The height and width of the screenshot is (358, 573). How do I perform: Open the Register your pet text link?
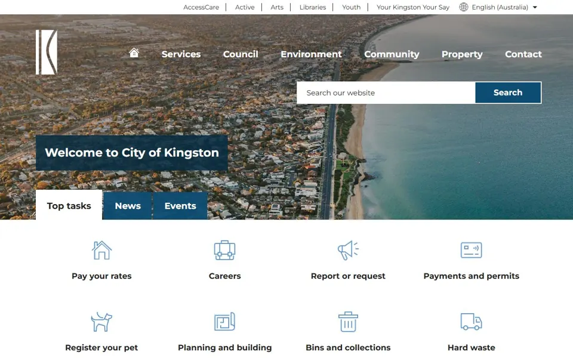(x=101, y=347)
